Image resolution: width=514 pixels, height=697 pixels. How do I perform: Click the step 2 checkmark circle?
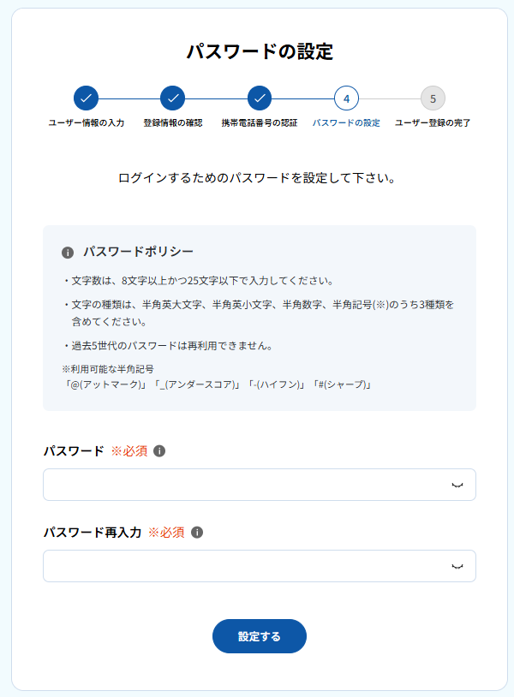pyautogui.click(x=172, y=98)
